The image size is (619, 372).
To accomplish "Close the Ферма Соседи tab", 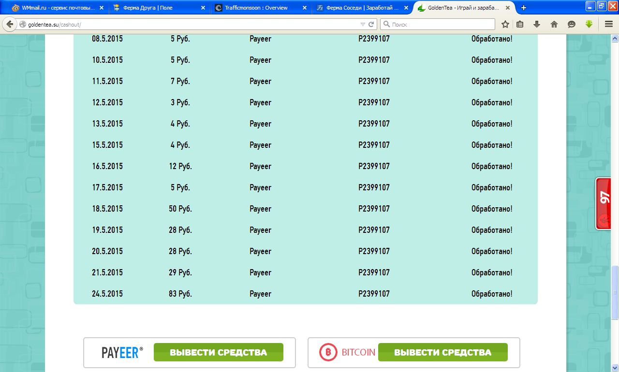I will [x=406, y=8].
